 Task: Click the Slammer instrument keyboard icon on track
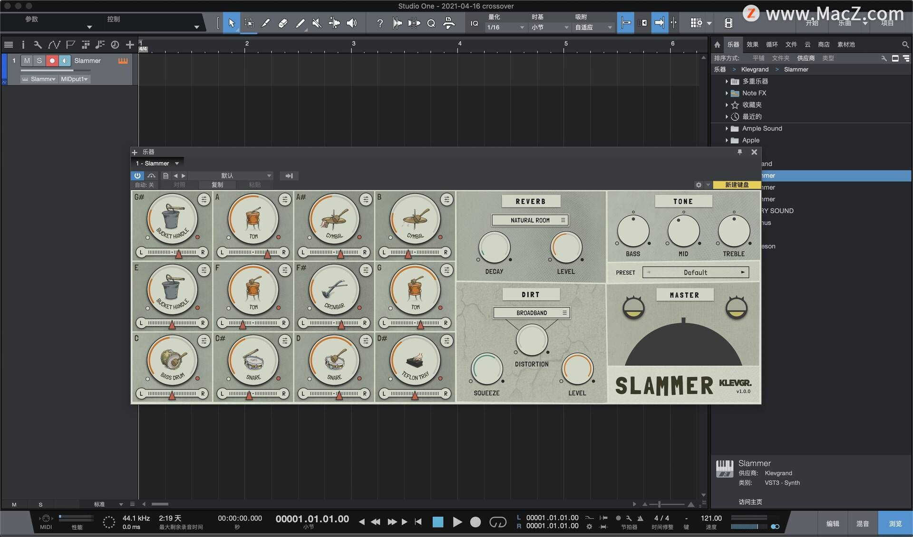123,61
